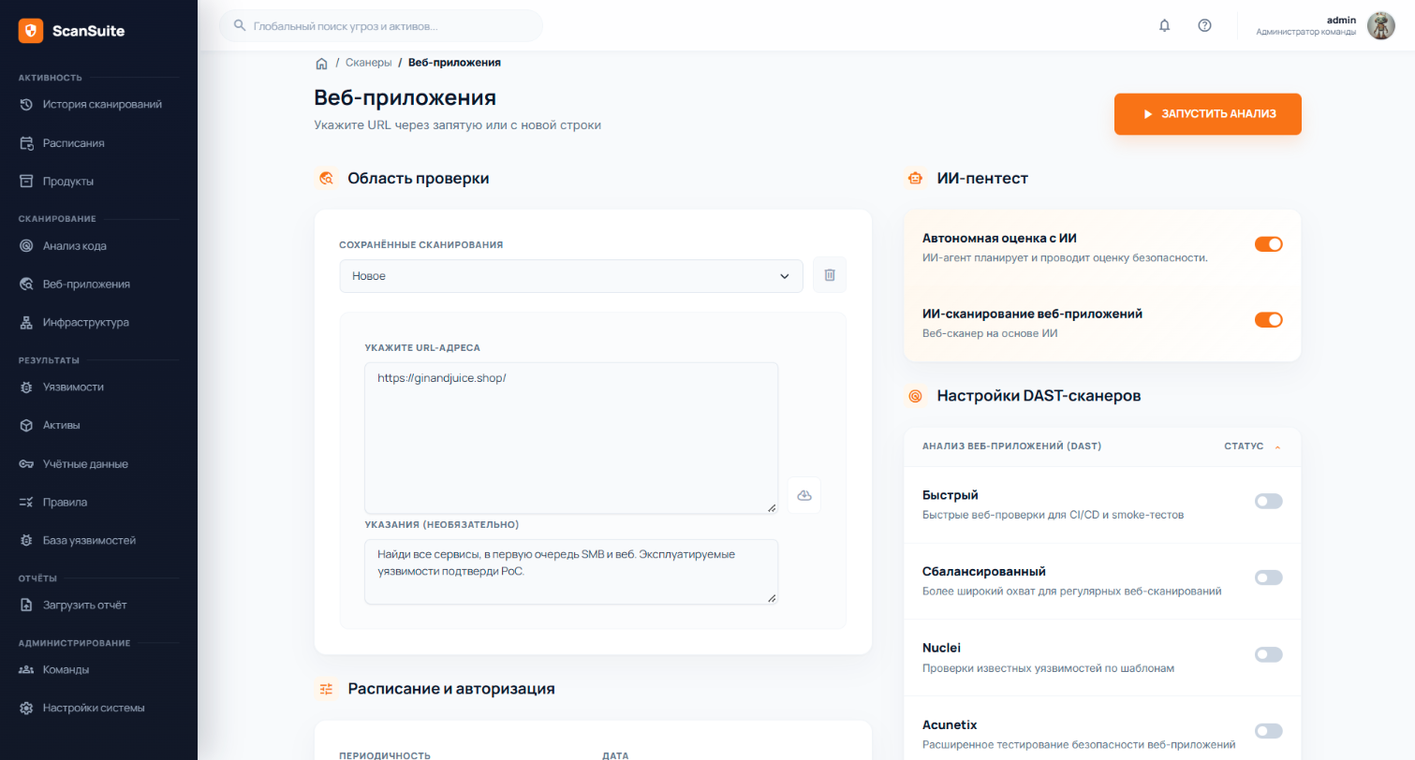Image resolution: width=1415 pixels, height=760 pixels.
Task: Click the bug icon beside Уязвимости
Action: (x=26, y=387)
